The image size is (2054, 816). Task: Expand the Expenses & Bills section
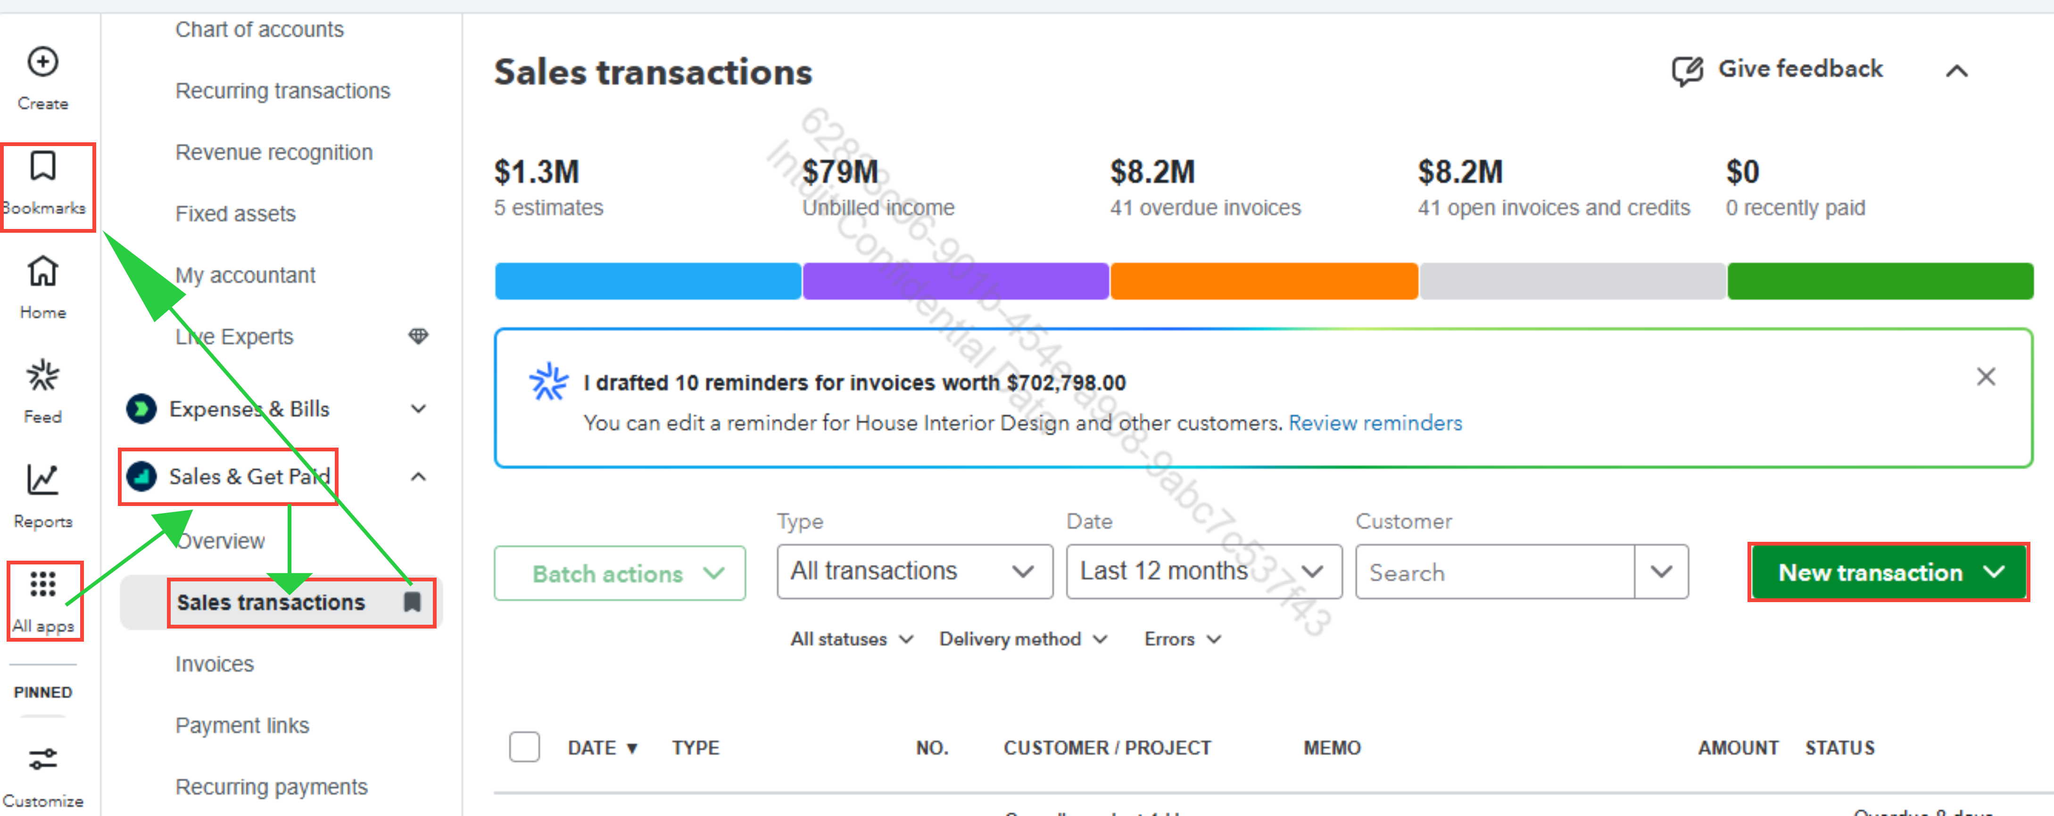pyautogui.click(x=418, y=409)
